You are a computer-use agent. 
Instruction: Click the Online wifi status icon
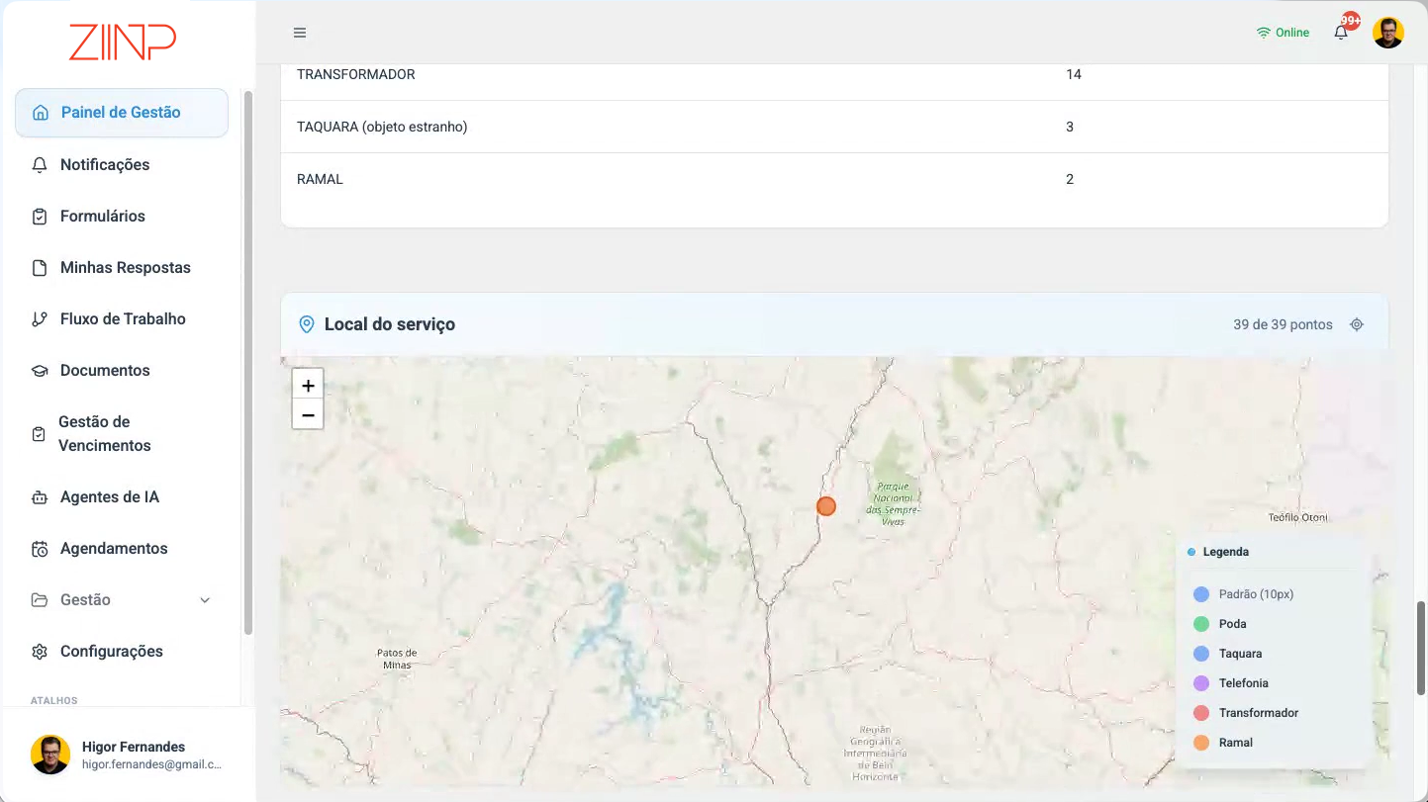(1264, 33)
